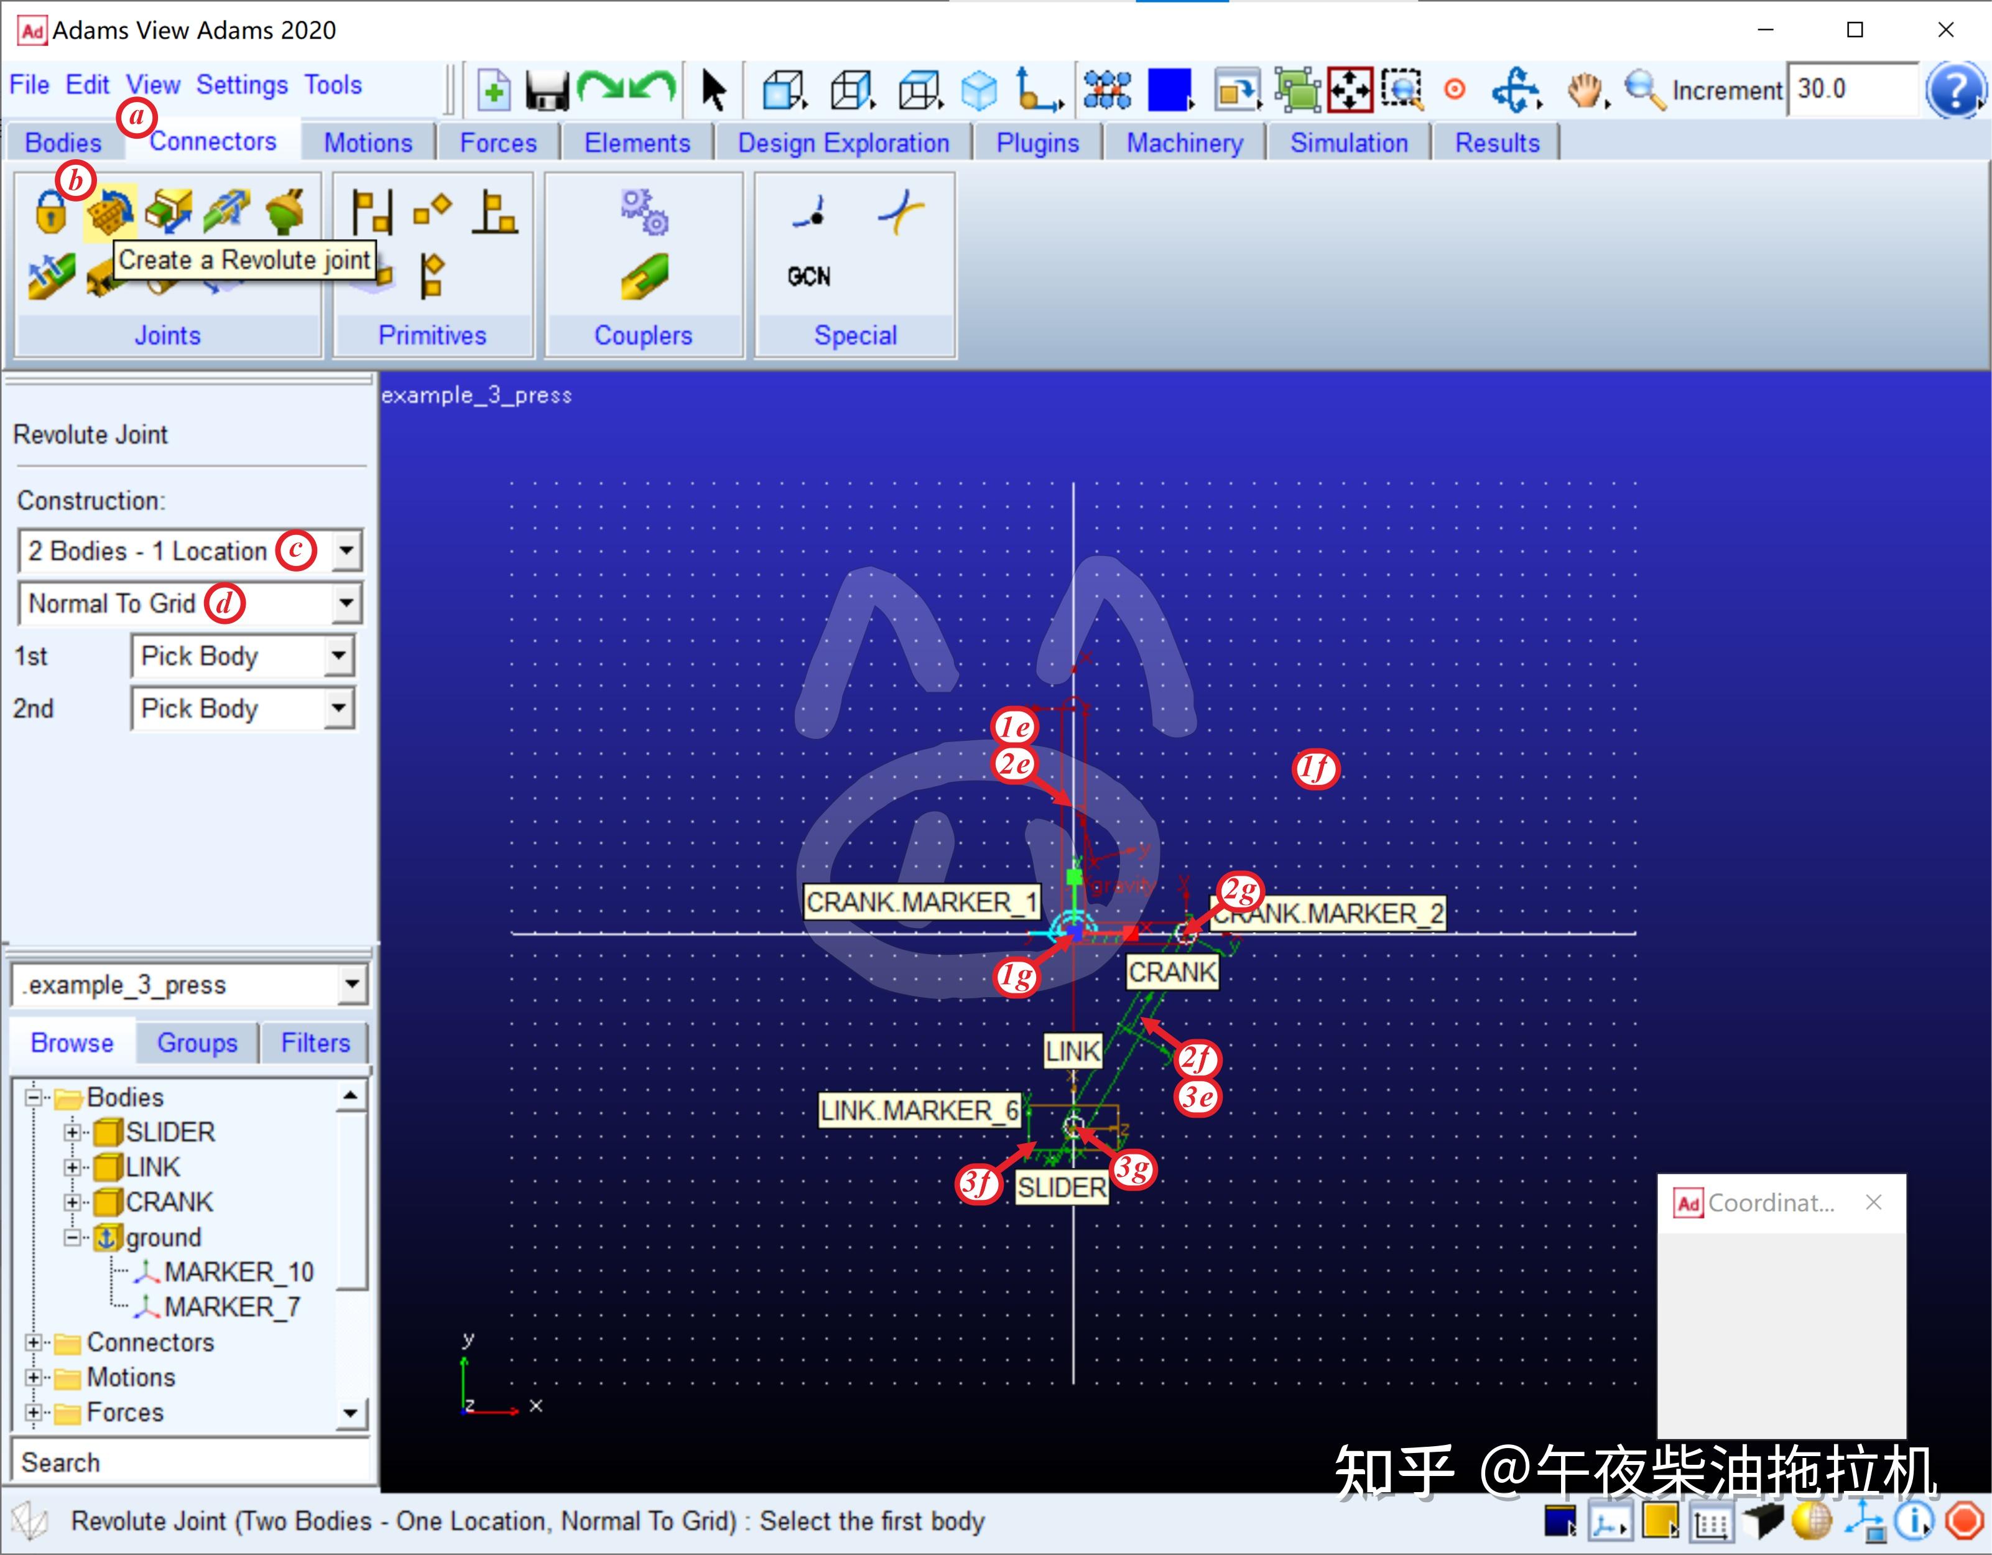Click the CRANK.MARKER_1 label in viewport
The width and height of the screenshot is (1992, 1555).
click(x=921, y=902)
